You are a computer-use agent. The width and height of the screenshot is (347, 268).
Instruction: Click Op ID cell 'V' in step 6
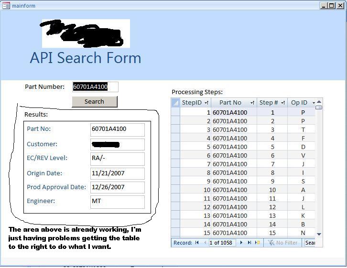click(x=301, y=155)
